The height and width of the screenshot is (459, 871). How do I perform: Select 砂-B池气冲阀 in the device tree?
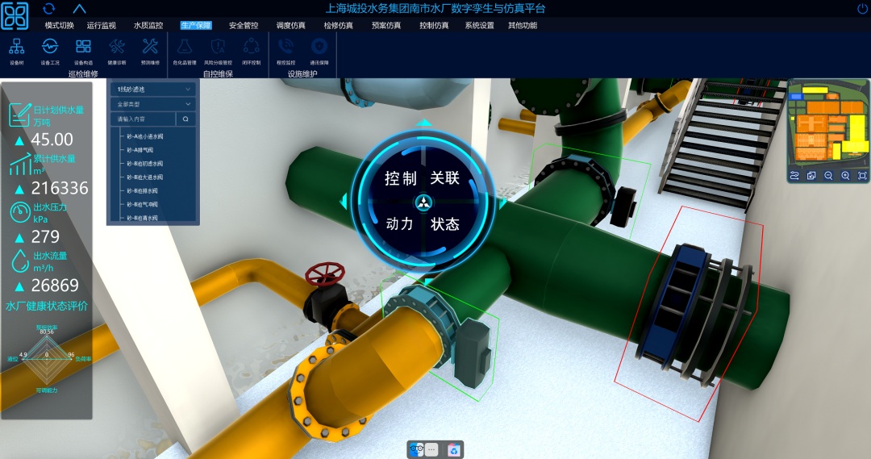coord(142,205)
